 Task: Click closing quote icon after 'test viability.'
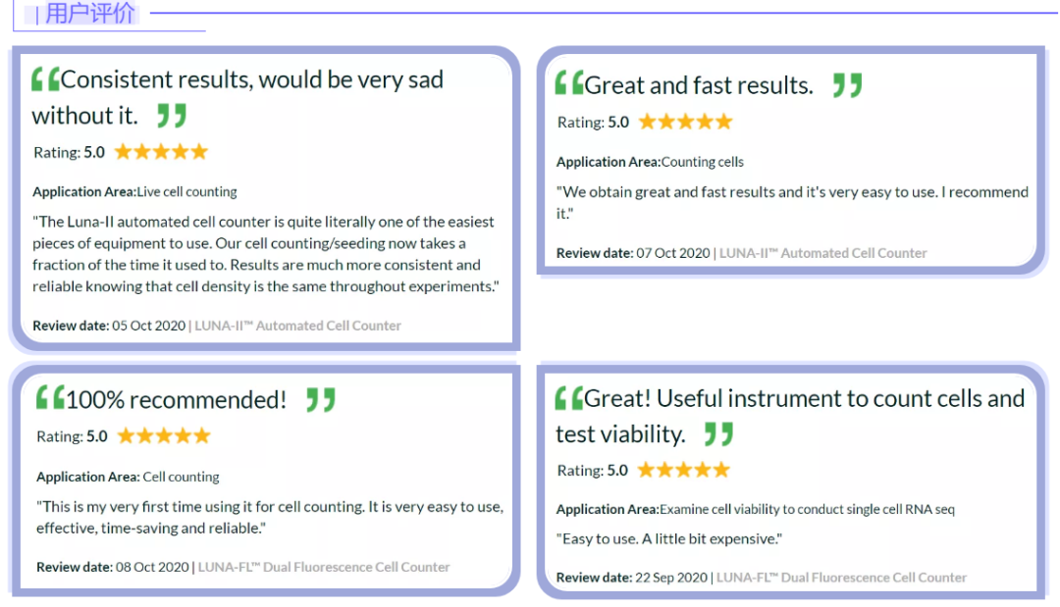pyautogui.click(x=718, y=434)
